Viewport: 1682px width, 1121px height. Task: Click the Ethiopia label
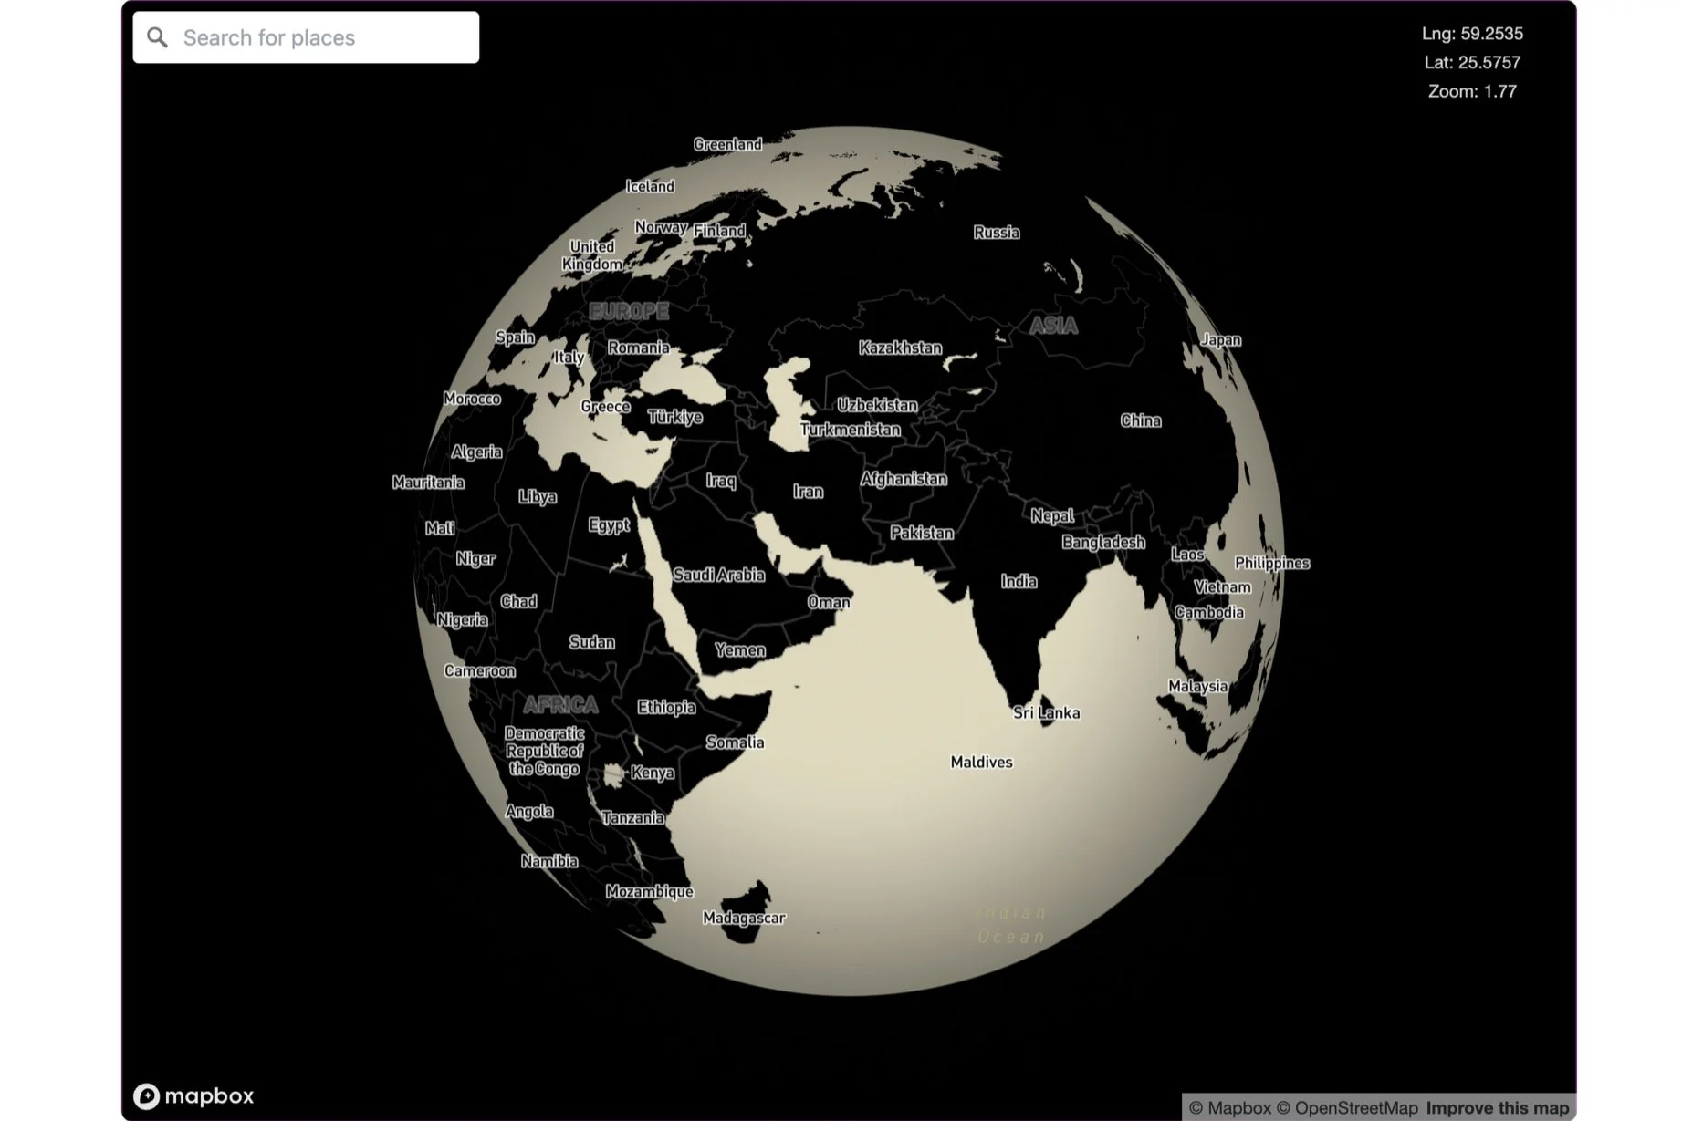pyautogui.click(x=666, y=707)
